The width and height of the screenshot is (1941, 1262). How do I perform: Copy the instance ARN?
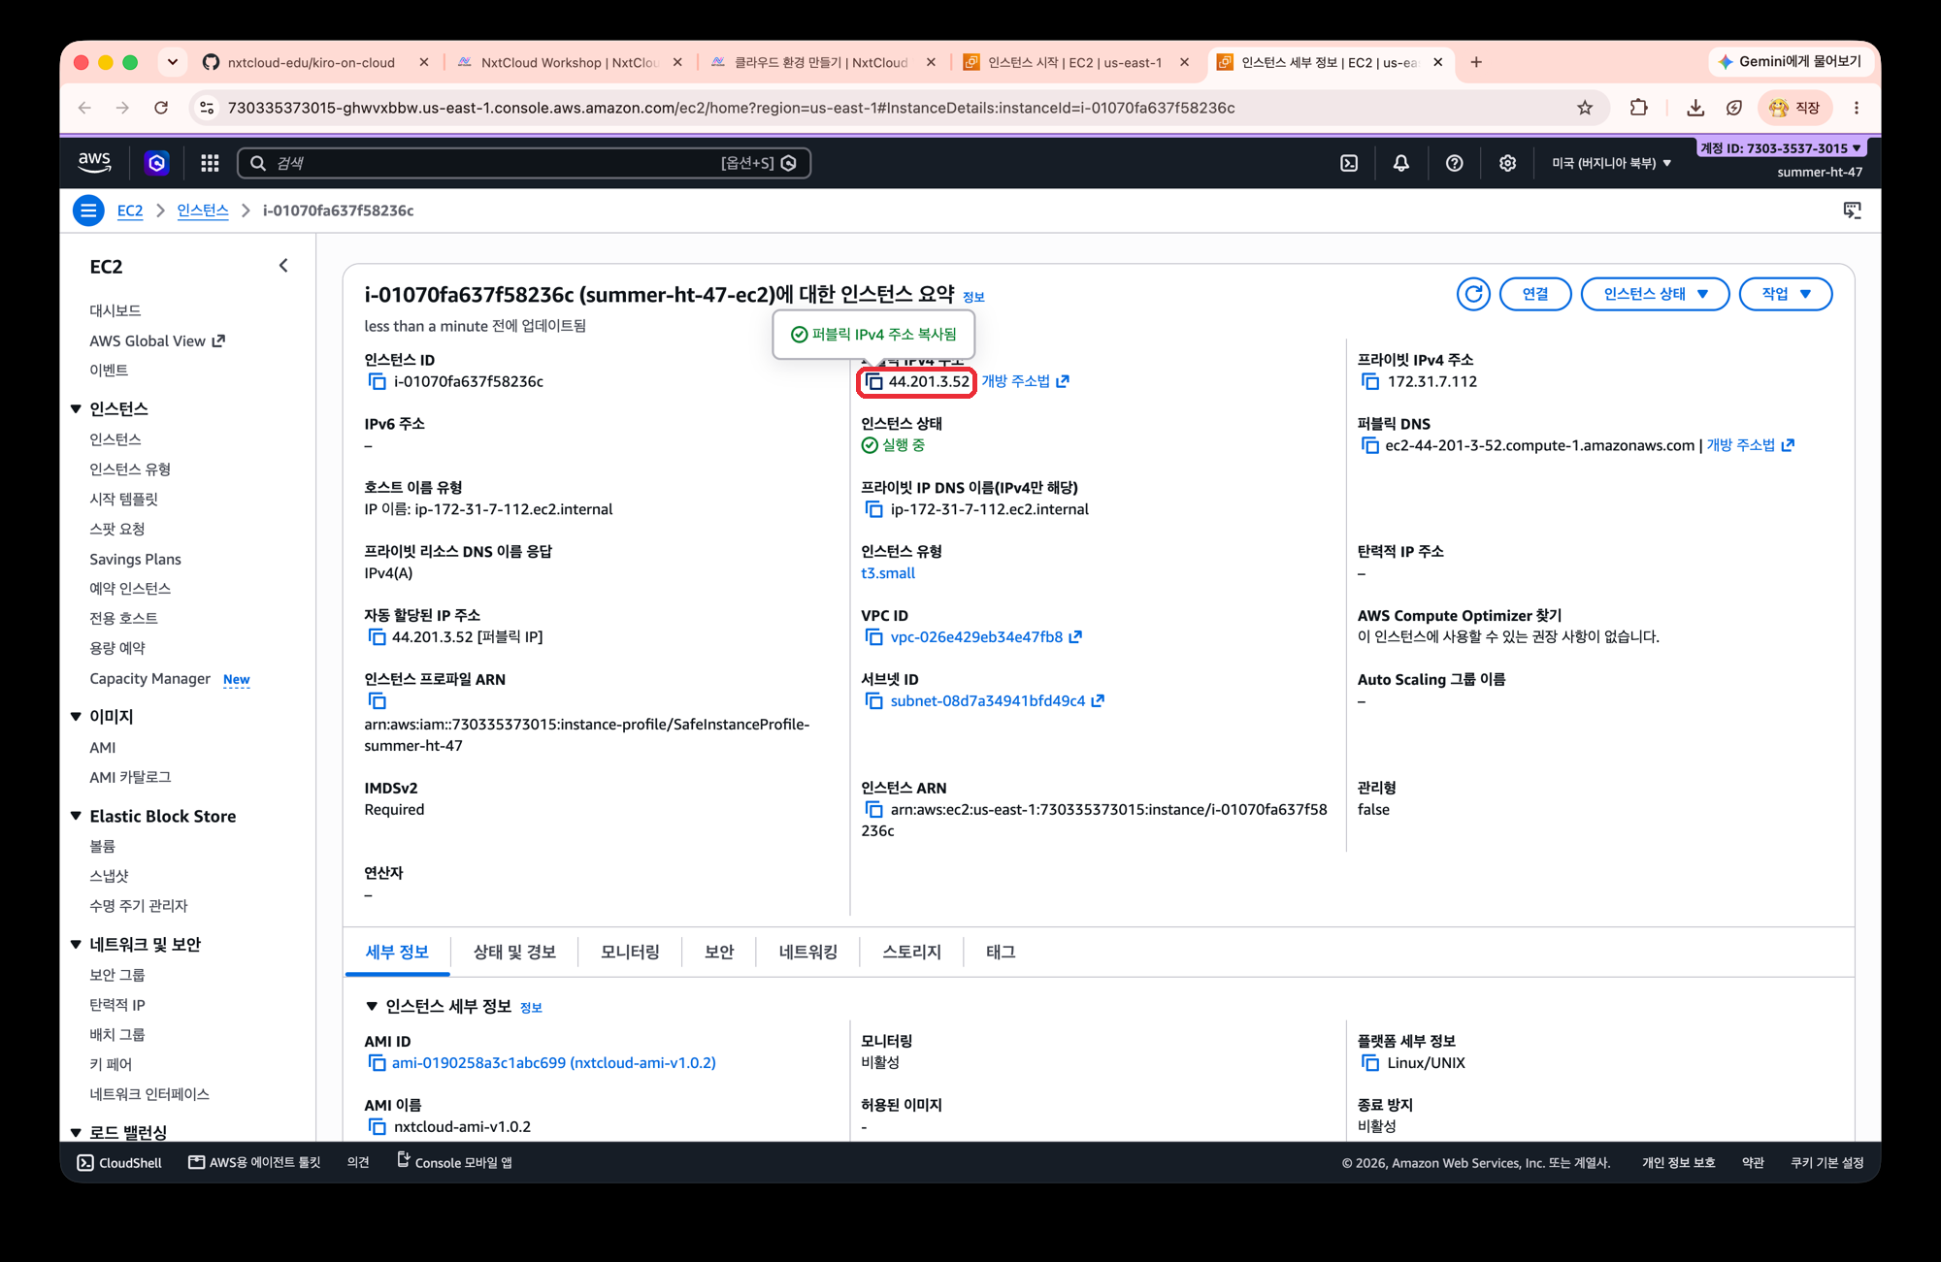873,810
